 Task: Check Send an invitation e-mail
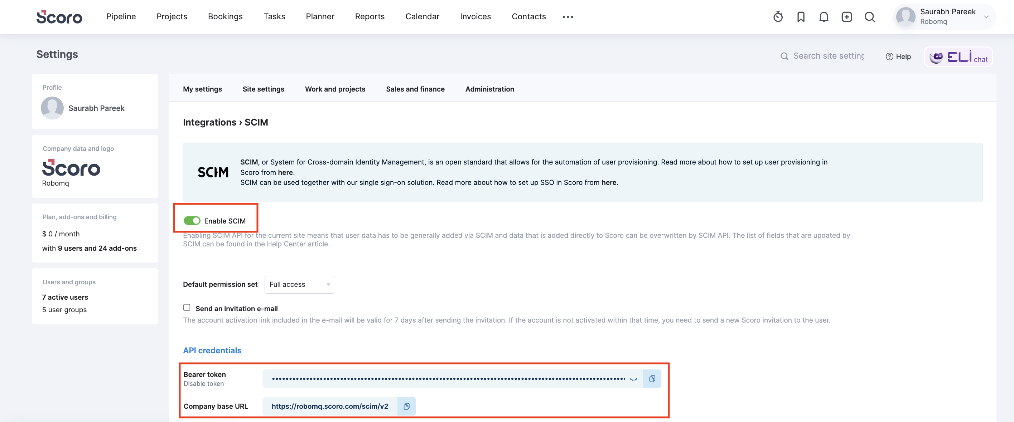tap(187, 308)
